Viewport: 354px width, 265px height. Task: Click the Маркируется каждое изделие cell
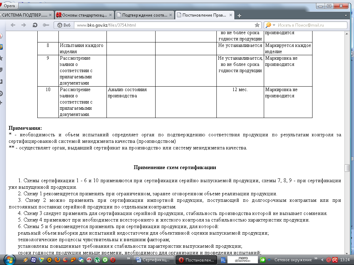click(x=288, y=48)
